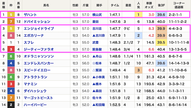Screen dimensions: 191x108
Task: Select yellow frame cell 5 for ザハント
Action: click(11, 15)
